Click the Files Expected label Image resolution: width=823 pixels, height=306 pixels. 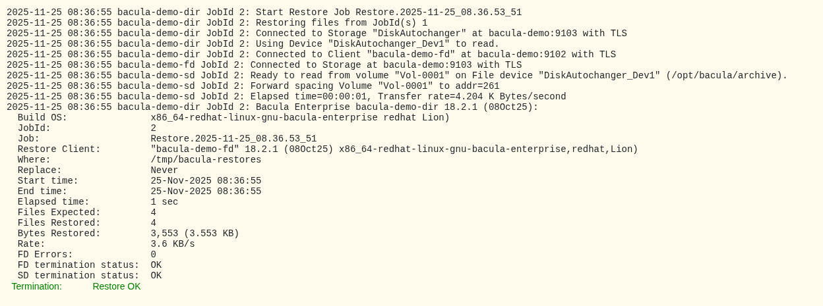click(59, 213)
